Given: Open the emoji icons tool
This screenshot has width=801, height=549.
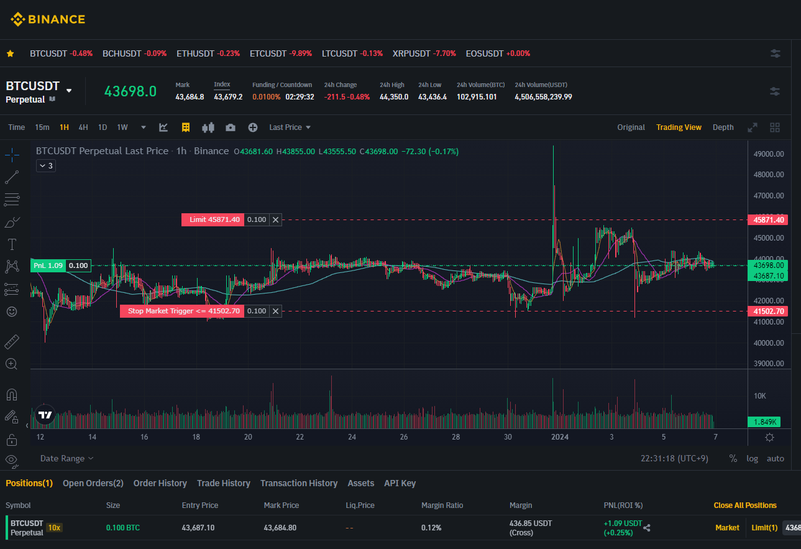Looking at the screenshot, I should 12,311.
